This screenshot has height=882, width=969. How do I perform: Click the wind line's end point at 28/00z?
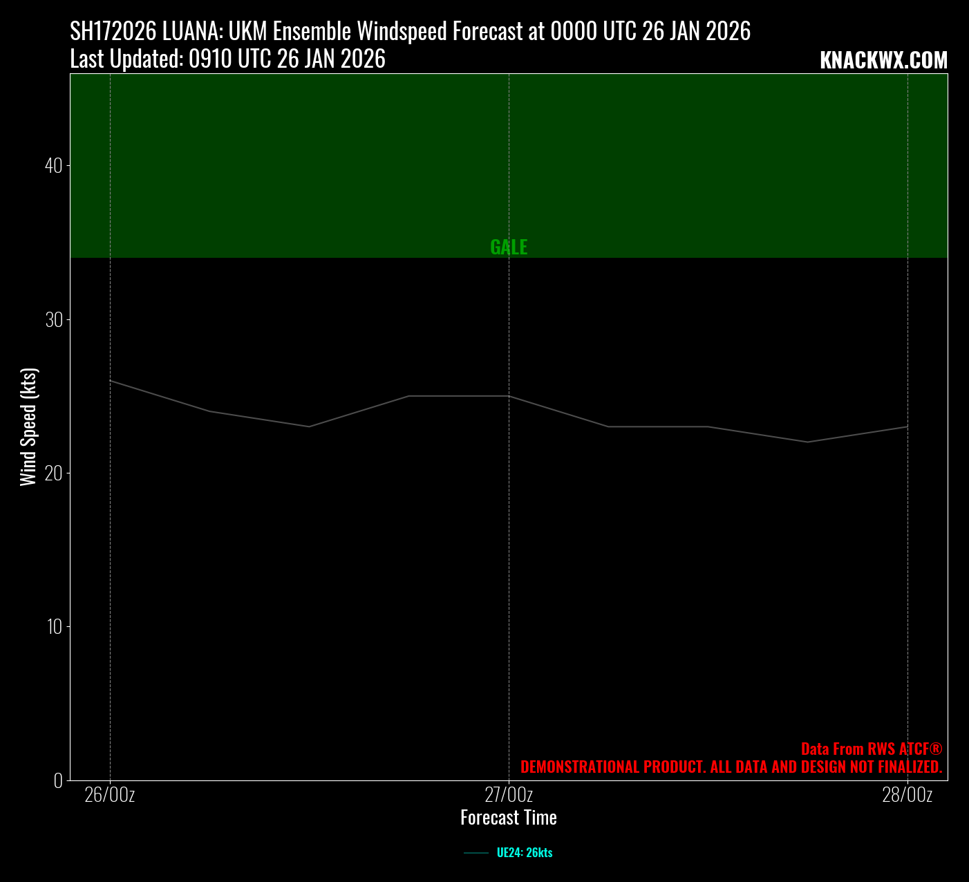pyautogui.click(x=907, y=426)
